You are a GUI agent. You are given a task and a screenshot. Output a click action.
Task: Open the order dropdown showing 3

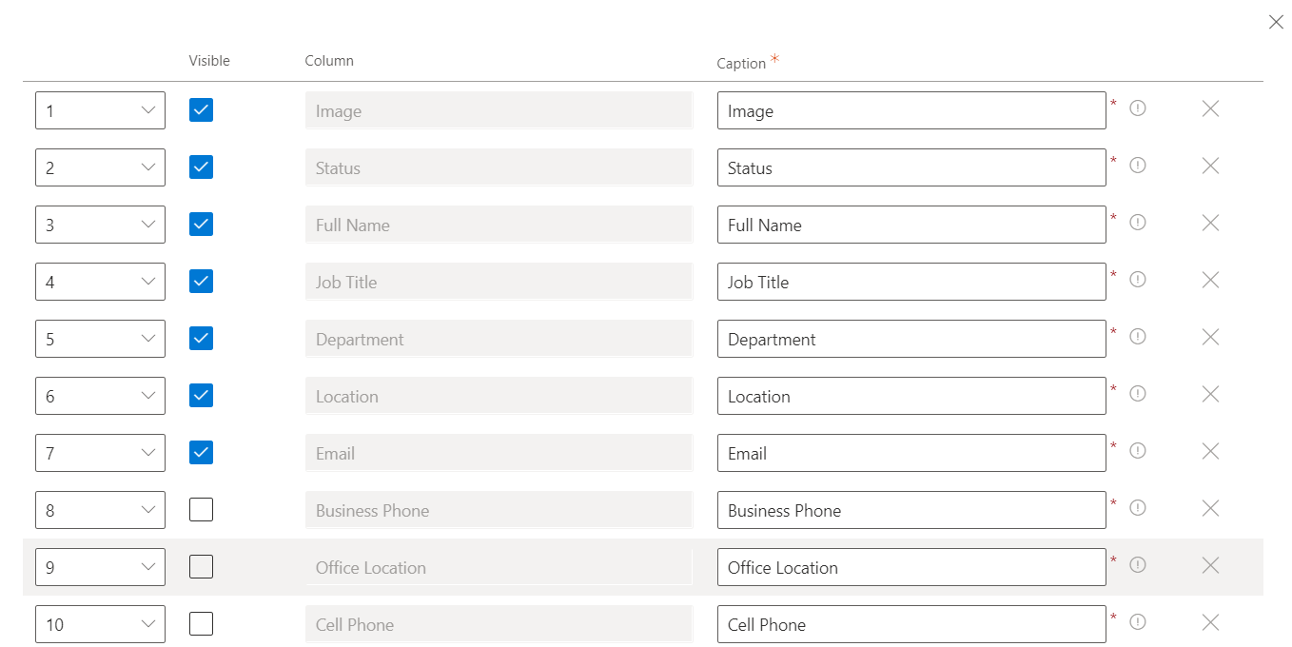coord(100,225)
